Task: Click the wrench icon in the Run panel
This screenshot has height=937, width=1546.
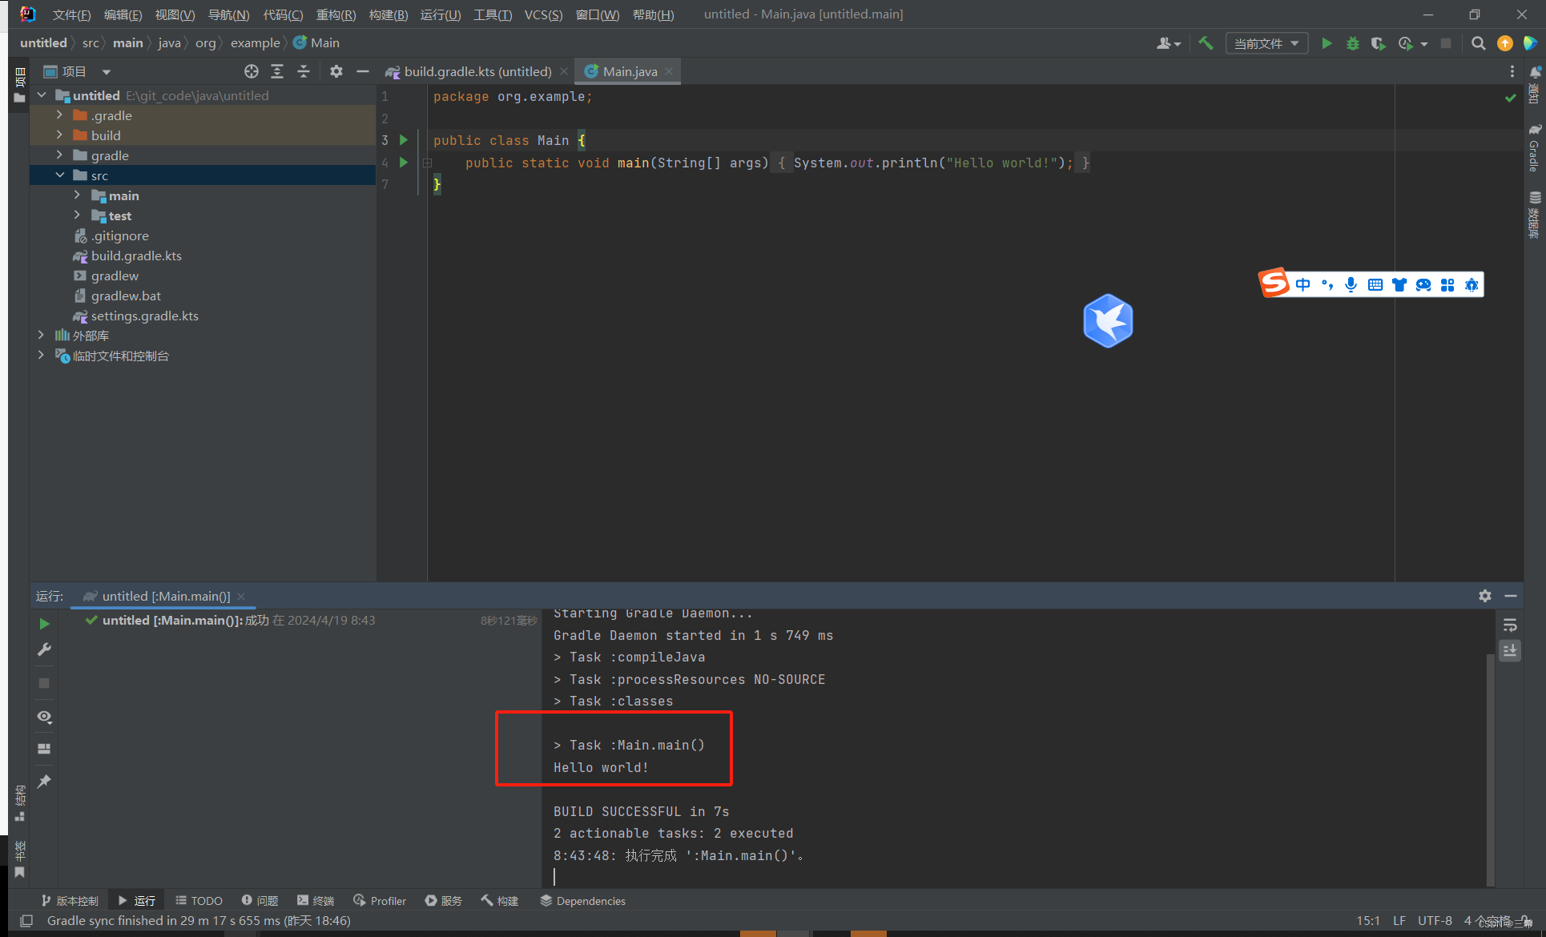Action: pos(44,649)
